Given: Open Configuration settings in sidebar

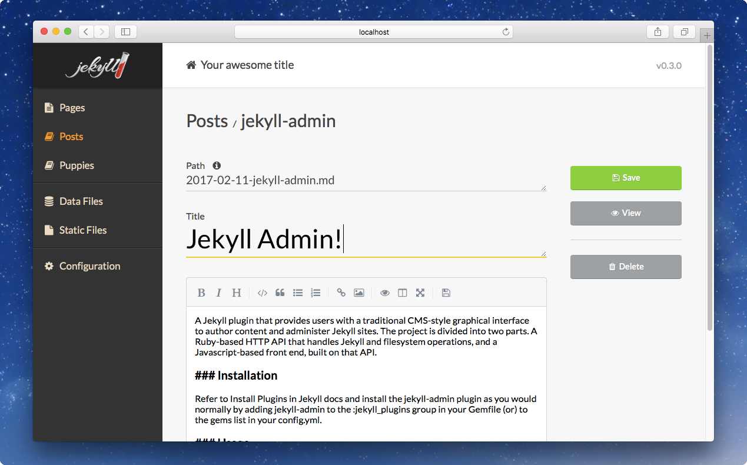Looking at the screenshot, I should tap(89, 266).
